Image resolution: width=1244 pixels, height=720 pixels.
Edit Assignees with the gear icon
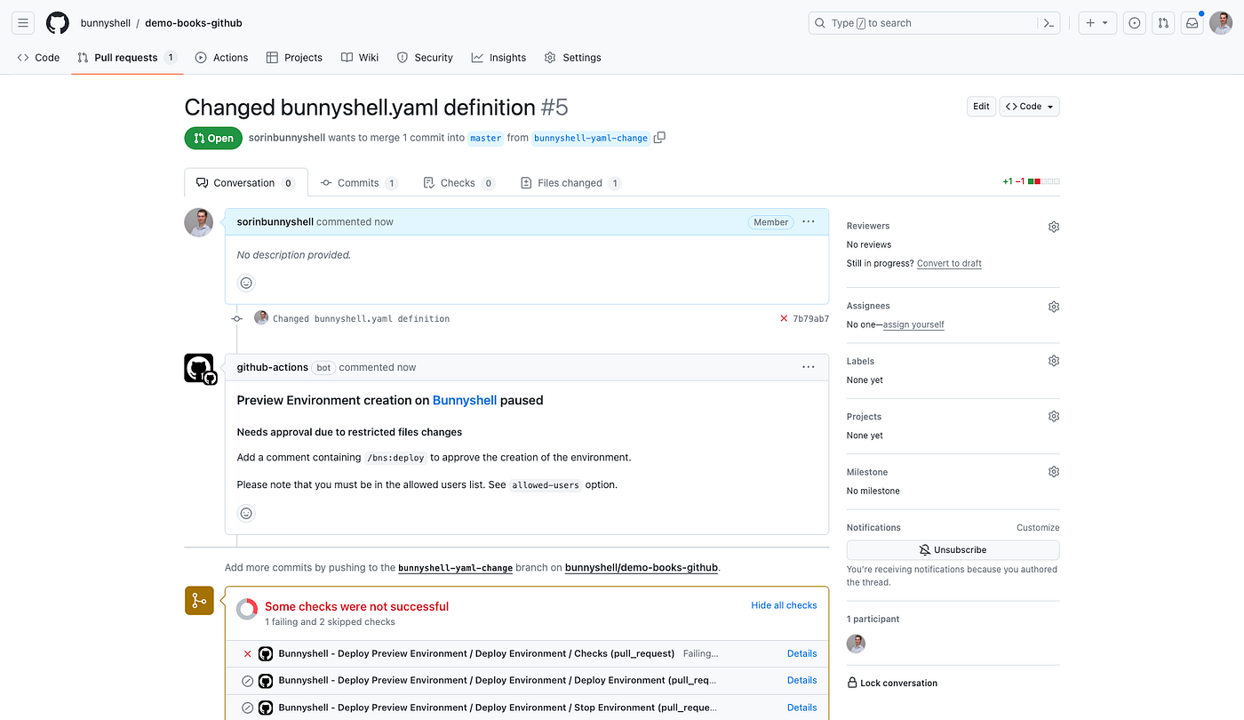(x=1054, y=307)
